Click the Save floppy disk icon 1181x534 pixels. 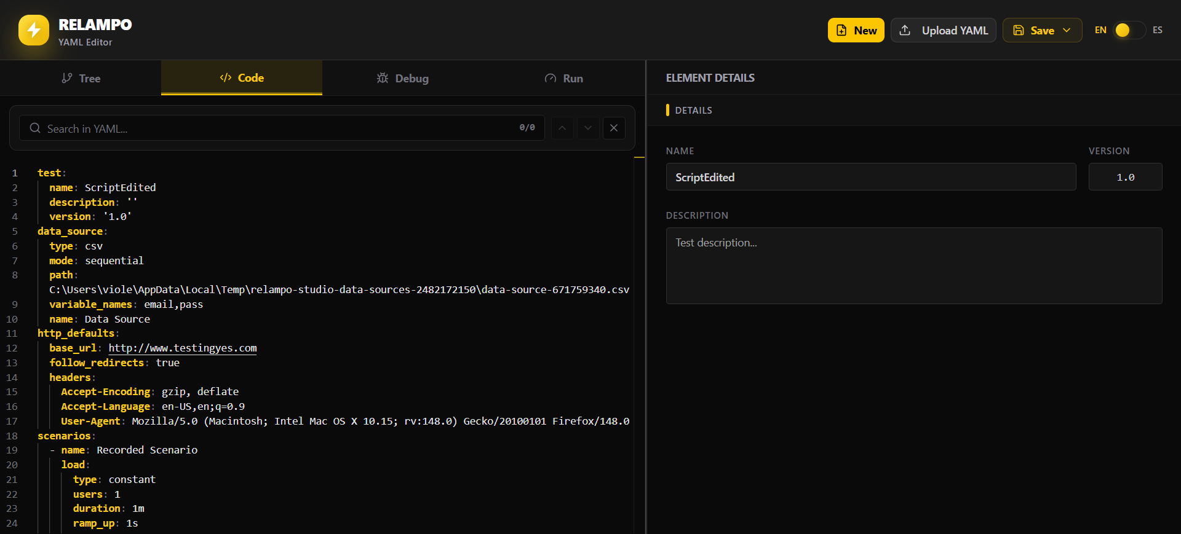click(1019, 30)
